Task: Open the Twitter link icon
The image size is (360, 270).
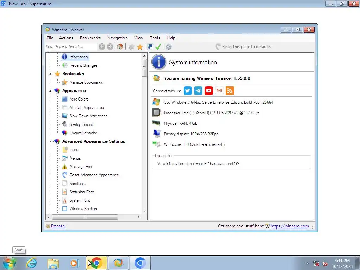Action: point(188,91)
